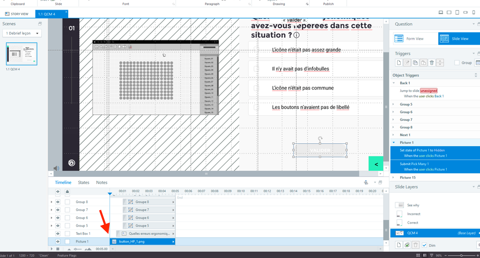Lock the Group 5 timeline row

tap(67, 226)
